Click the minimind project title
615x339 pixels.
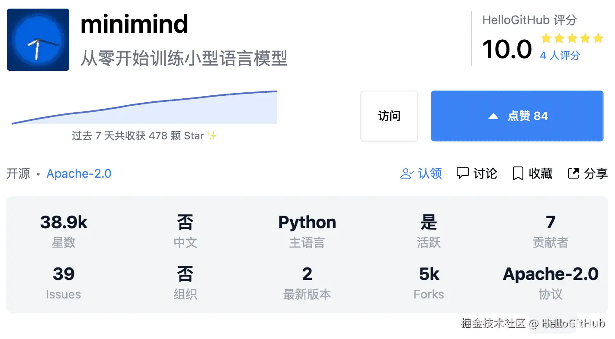point(135,24)
